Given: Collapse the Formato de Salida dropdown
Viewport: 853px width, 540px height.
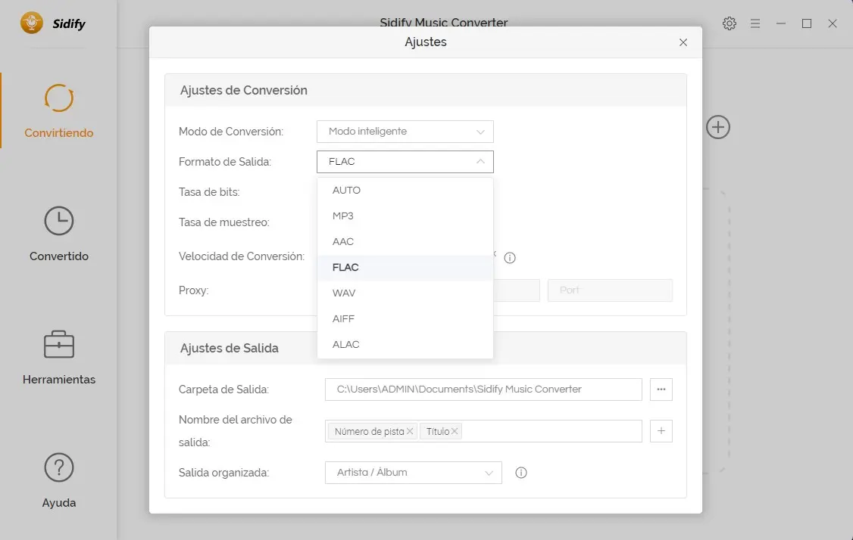Looking at the screenshot, I should (405, 162).
